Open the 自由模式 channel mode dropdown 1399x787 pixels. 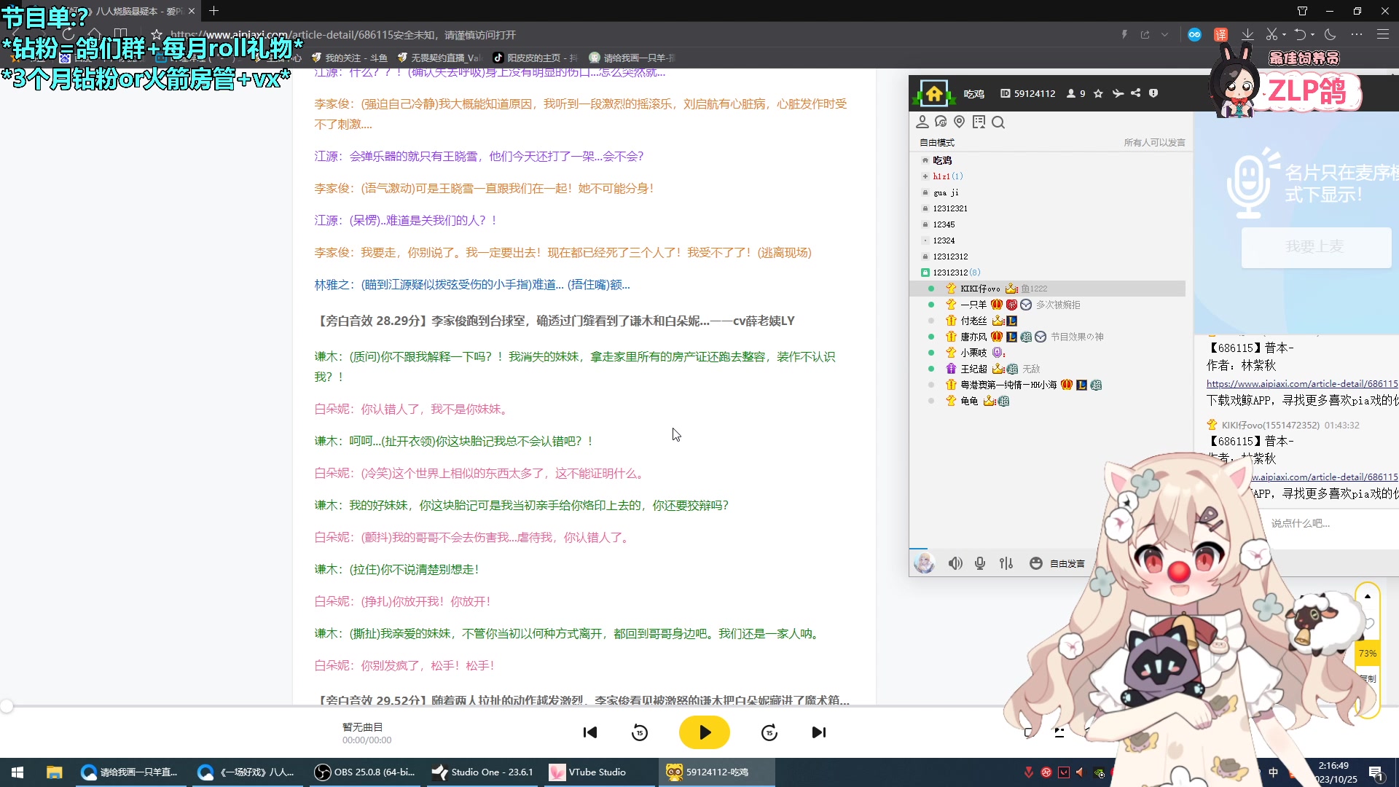[937, 143]
